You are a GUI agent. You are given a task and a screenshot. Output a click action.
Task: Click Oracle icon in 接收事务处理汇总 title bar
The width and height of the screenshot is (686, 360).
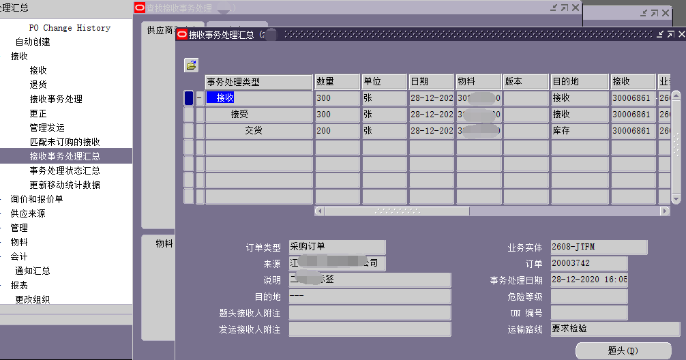tap(182, 35)
